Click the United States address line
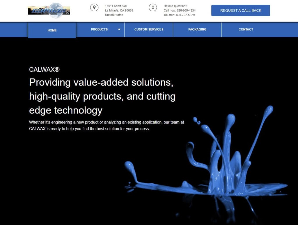Image resolution: width=298 pixels, height=225 pixels. 114,15
